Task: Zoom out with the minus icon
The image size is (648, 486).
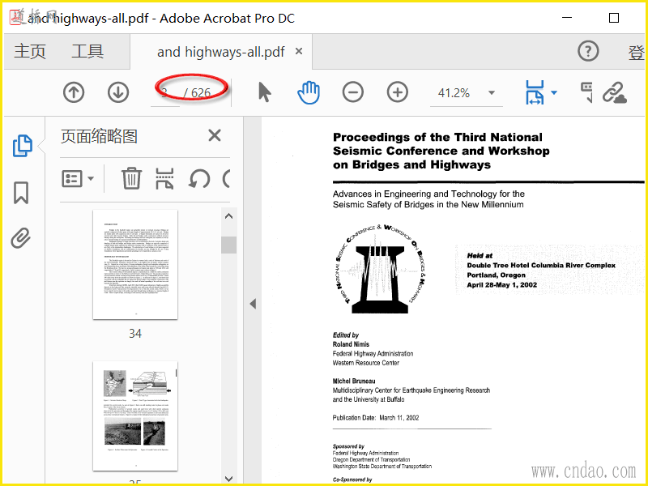Action: [353, 92]
